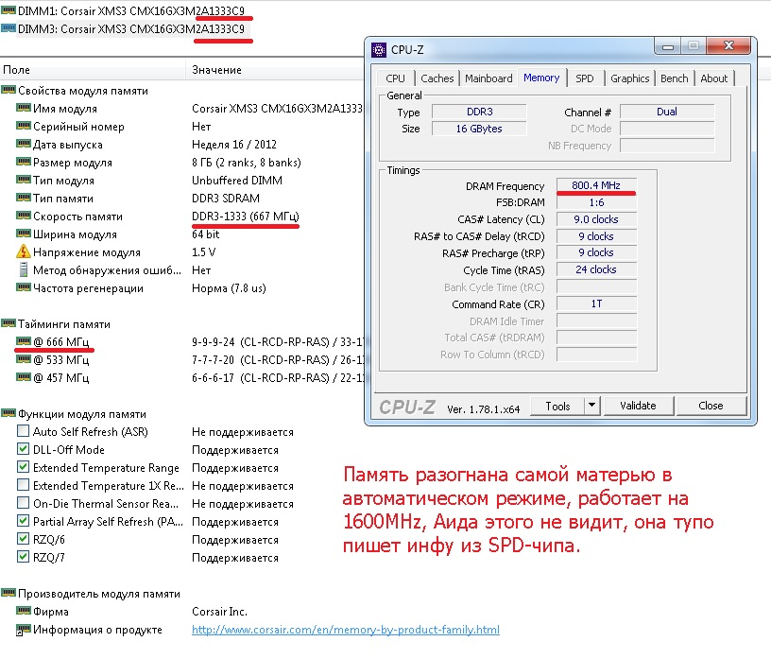Click the icon beside Тип модуля
The height and width of the screenshot is (659, 771).
pyautogui.click(x=23, y=179)
